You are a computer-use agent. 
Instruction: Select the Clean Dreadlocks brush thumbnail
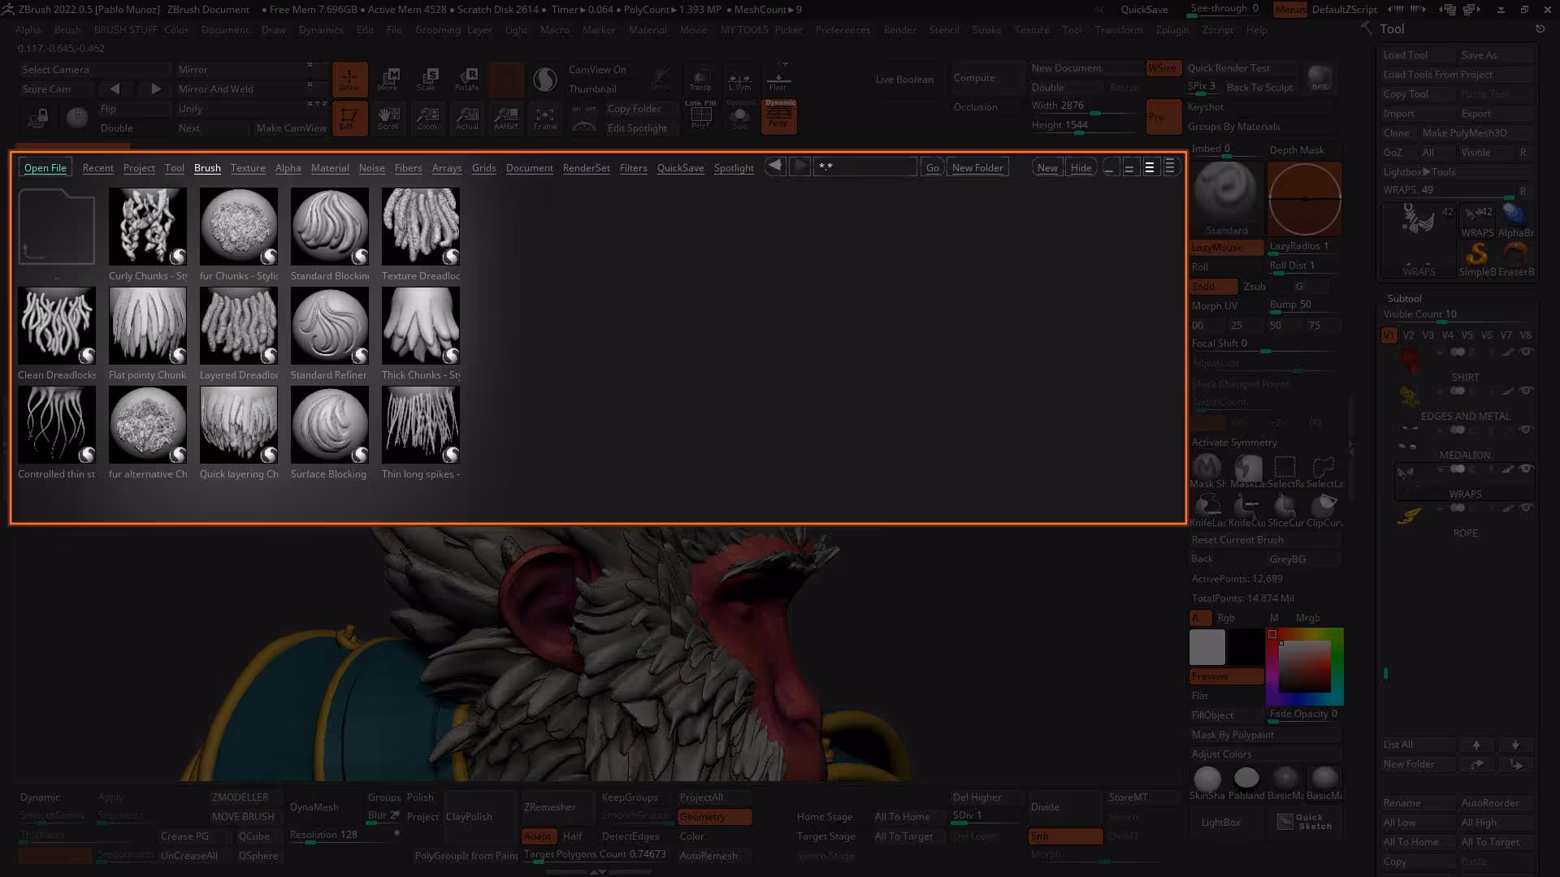(57, 326)
